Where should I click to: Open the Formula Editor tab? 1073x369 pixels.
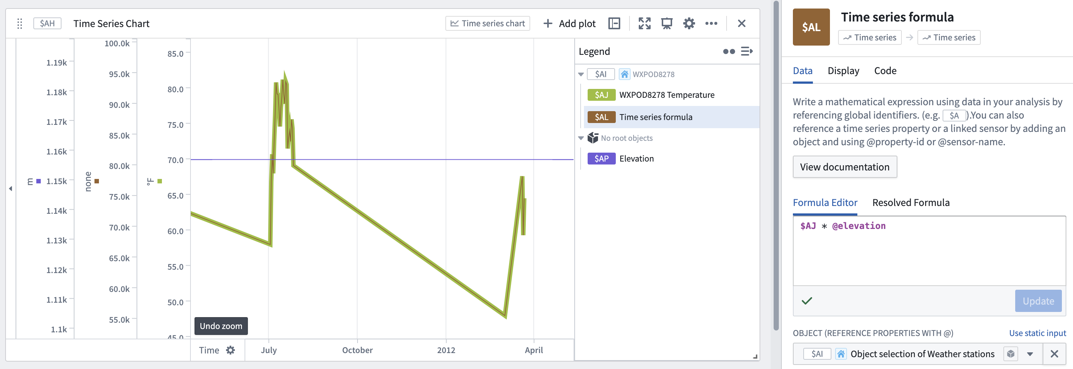click(x=825, y=203)
